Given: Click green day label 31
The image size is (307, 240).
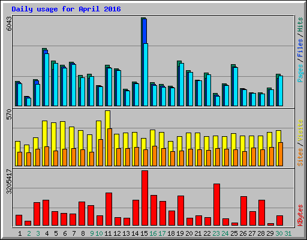Looking at the screenshot, I should [x=288, y=233].
